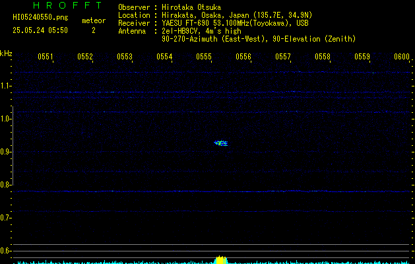Click the 1.1 kHz axis label

5,86
